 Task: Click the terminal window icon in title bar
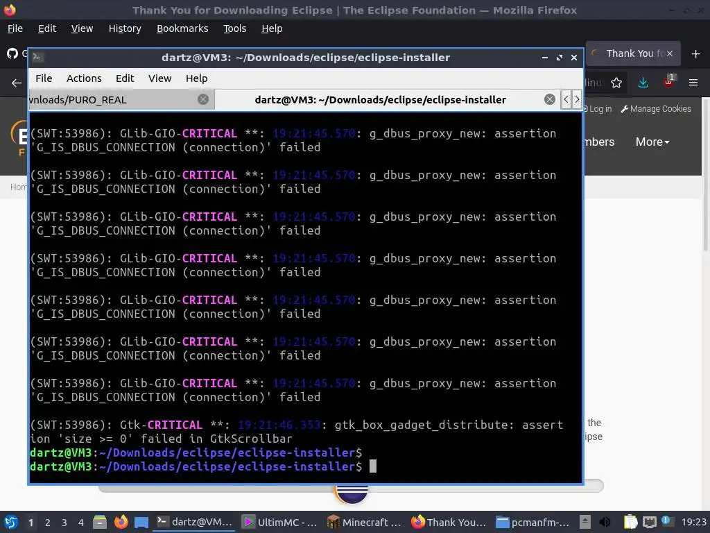37,57
